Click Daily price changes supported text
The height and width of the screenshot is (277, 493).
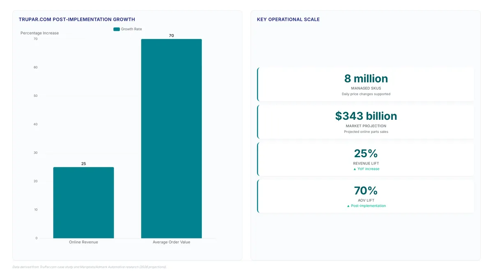[x=366, y=94]
